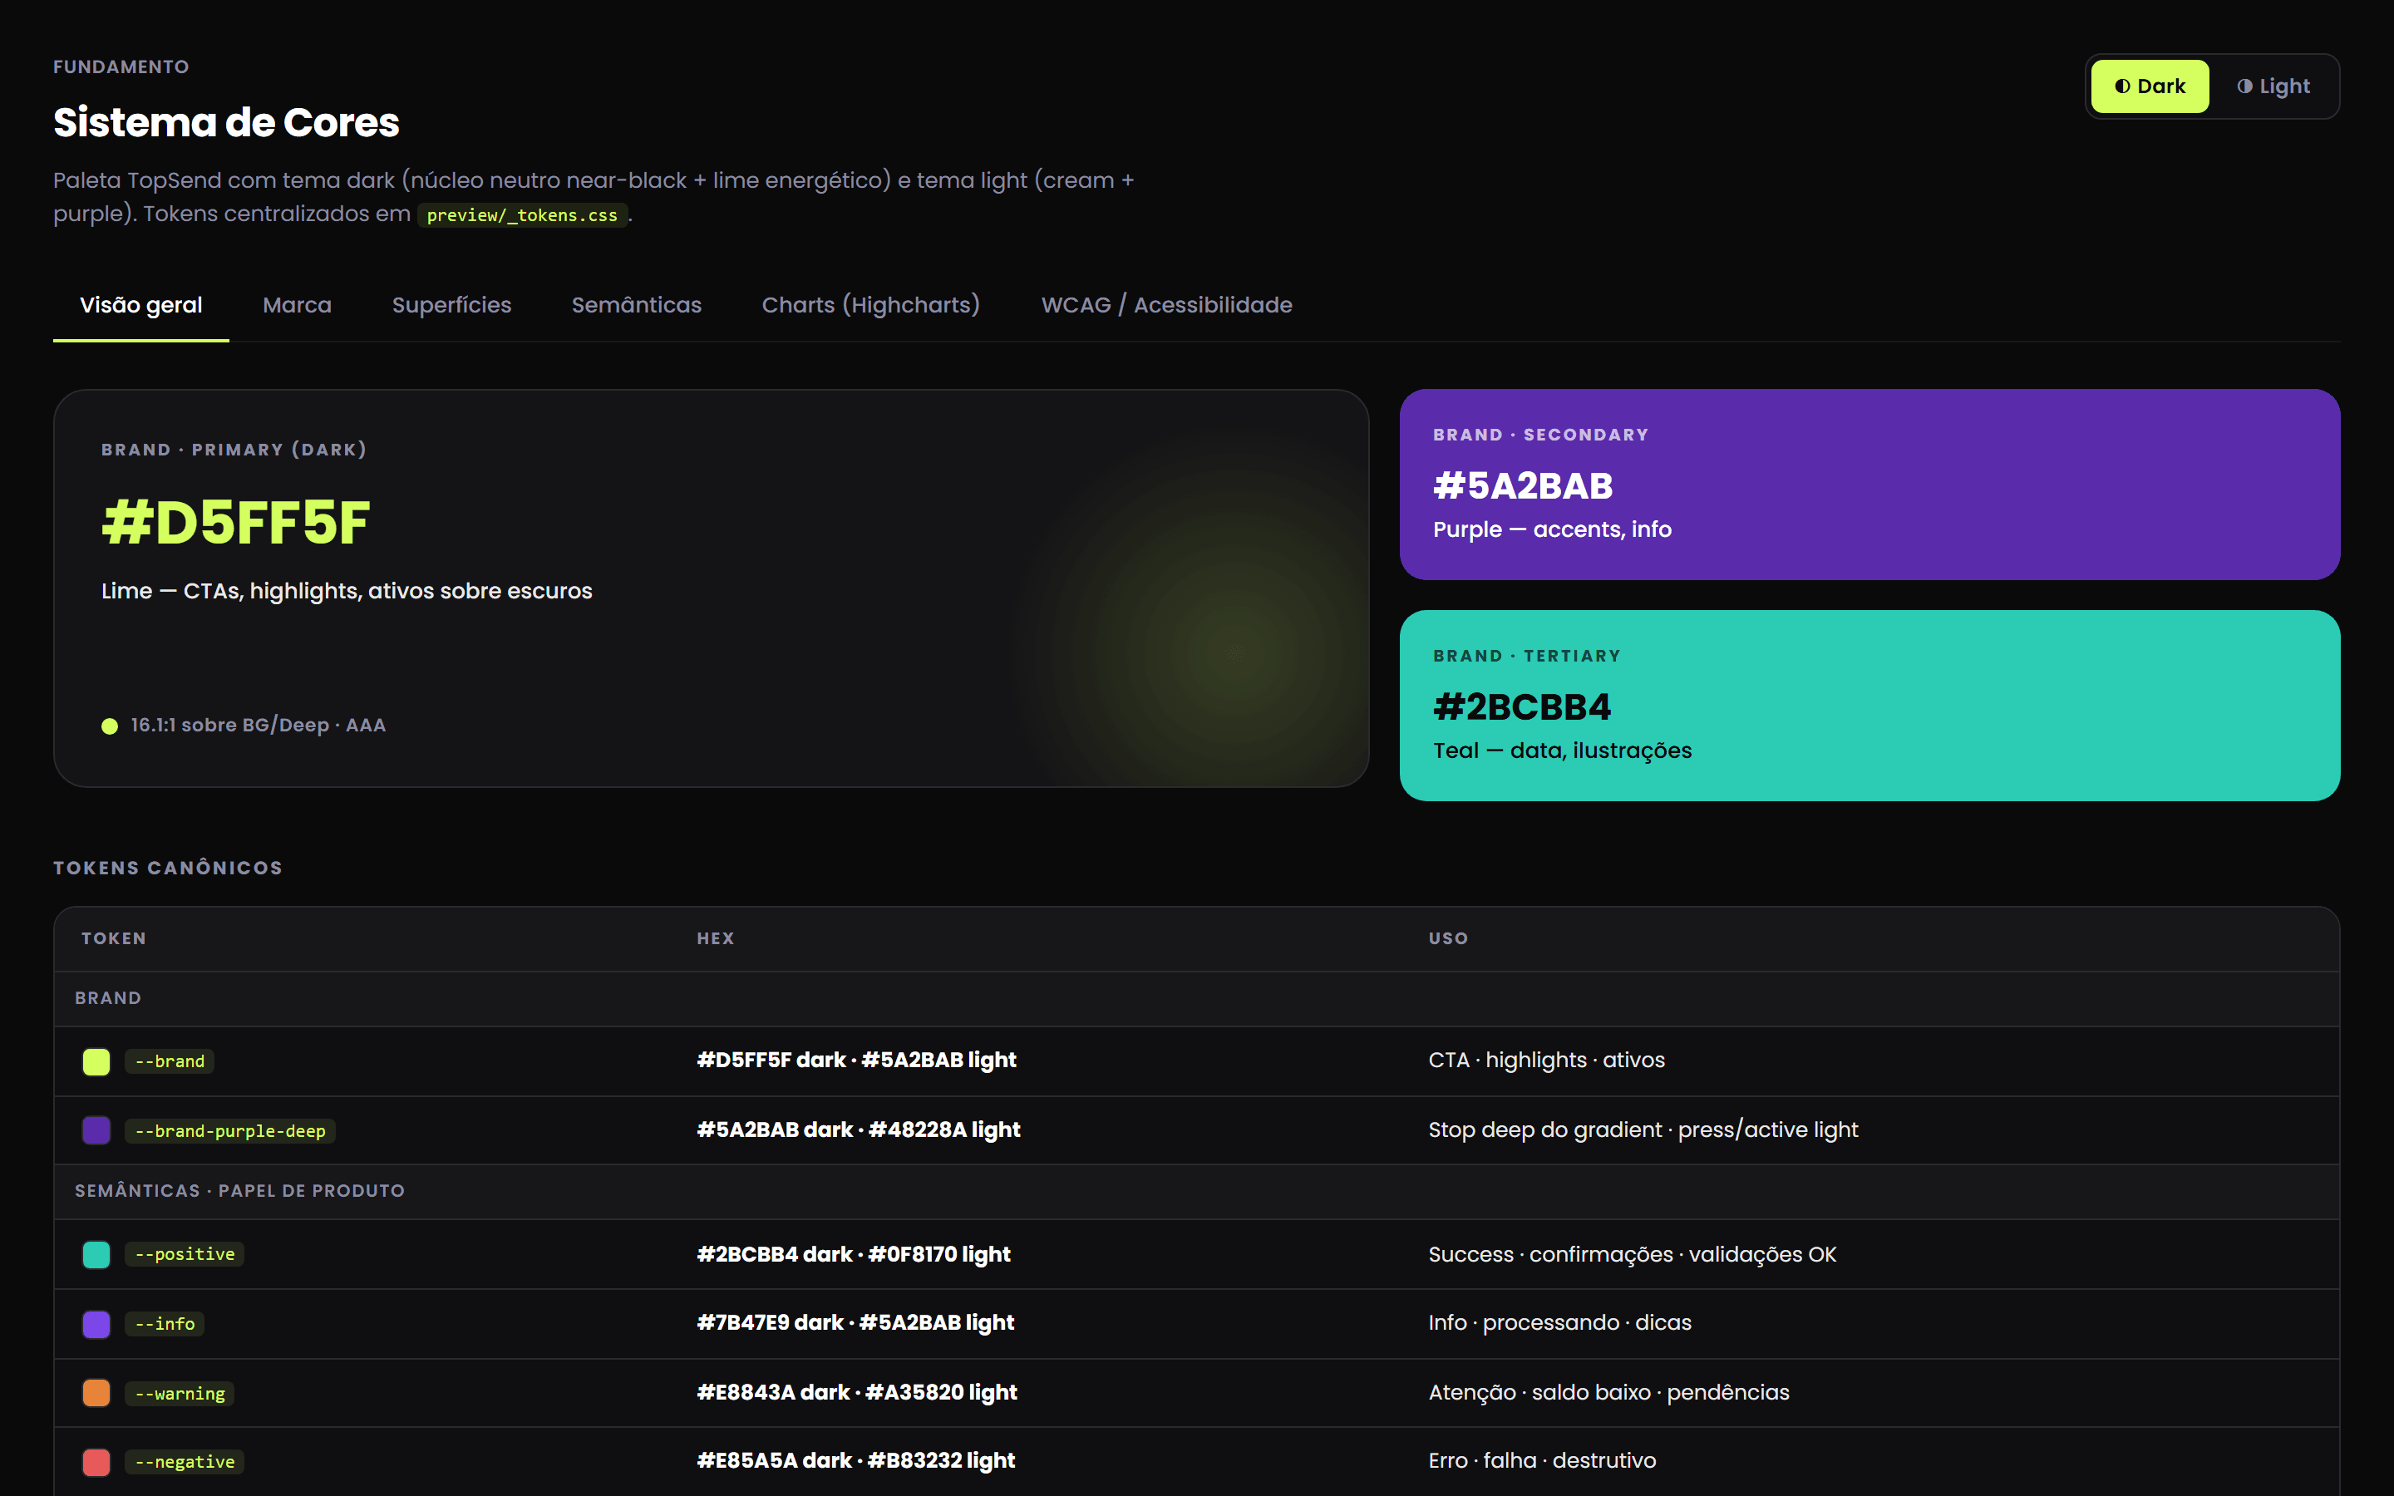Click the Brand Tertiary #2BCBB4 teal card
The height and width of the screenshot is (1496, 2394).
(1869, 706)
